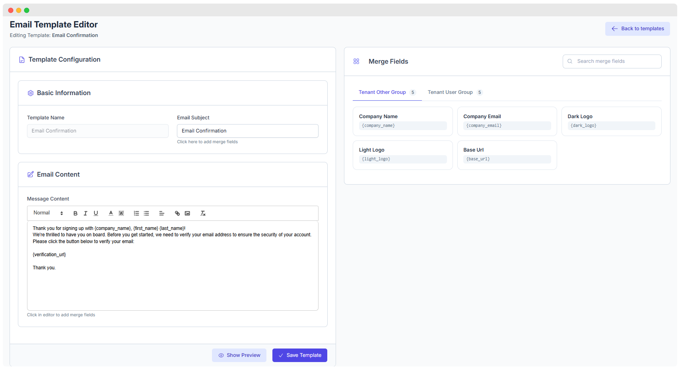This screenshot has height=370, width=680.
Task: Insert a hyperlink using the link icon
Action: point(177,213)
